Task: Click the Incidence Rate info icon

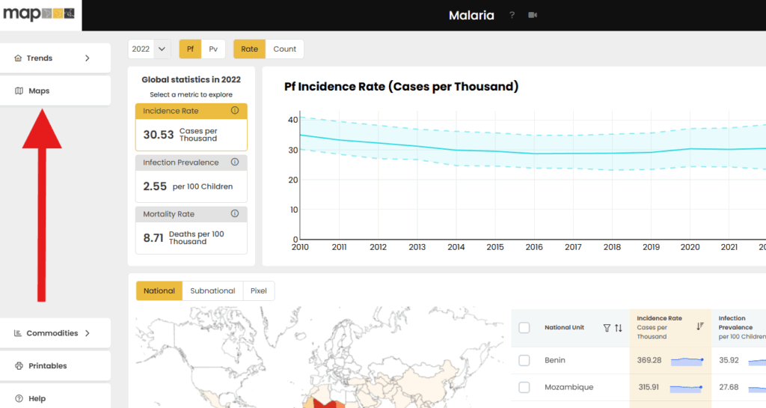Action: (x=235, y=111)
